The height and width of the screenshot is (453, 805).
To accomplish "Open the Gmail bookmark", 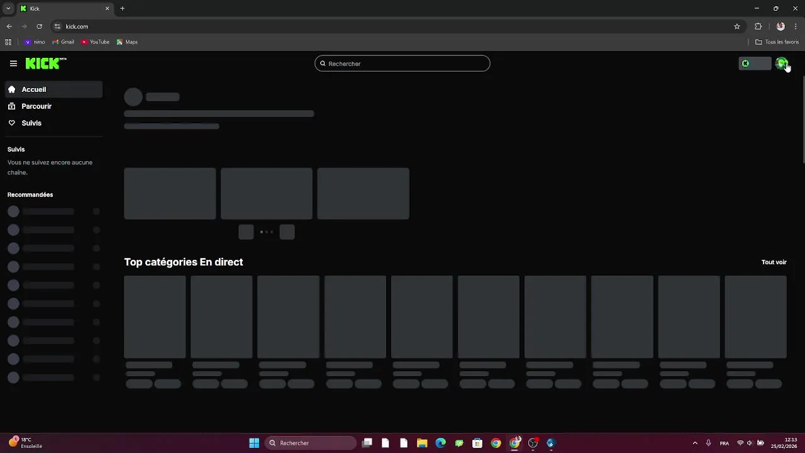I will coord(64,42).
